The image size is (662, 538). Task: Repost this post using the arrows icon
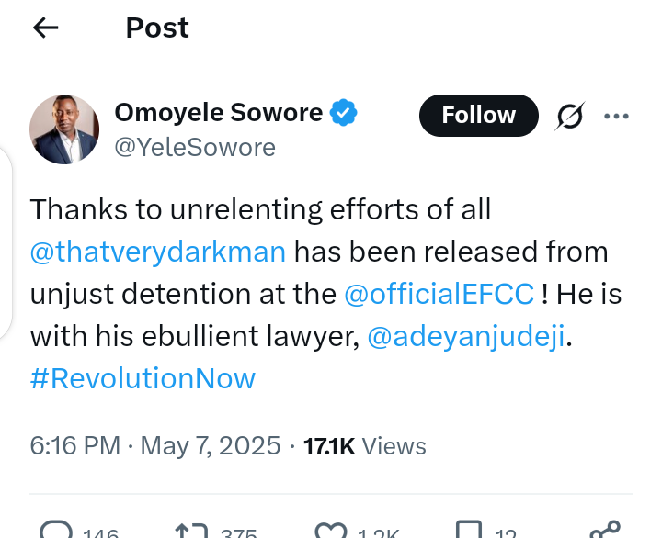point(192,530)
